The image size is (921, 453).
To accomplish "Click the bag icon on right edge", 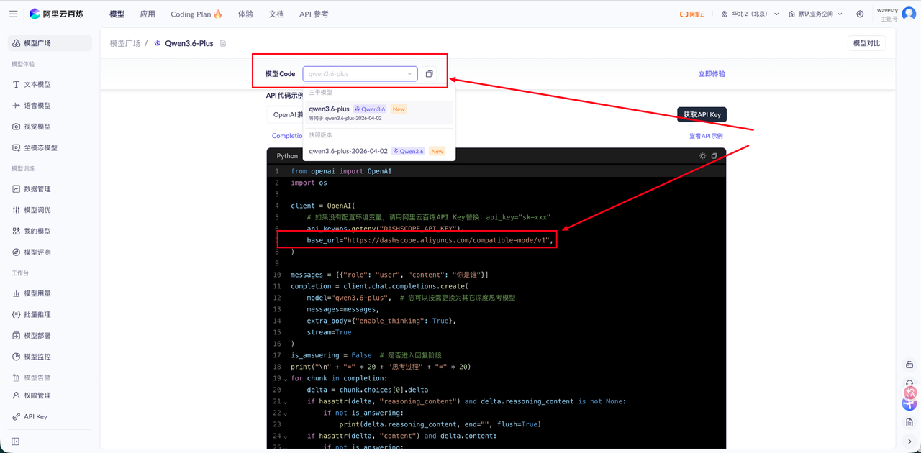I will 909,365.
